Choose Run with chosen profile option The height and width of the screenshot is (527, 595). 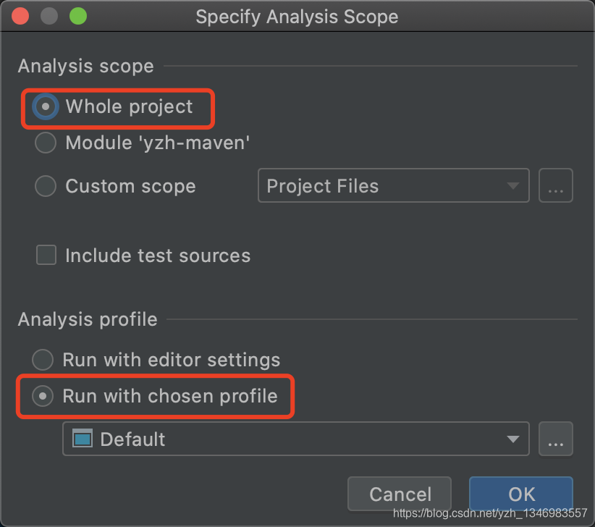point(43,396)
